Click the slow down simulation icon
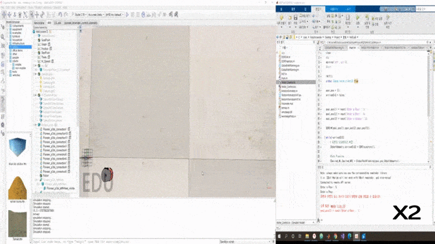This screenshot has height=244, width=435. pos(148,14)
